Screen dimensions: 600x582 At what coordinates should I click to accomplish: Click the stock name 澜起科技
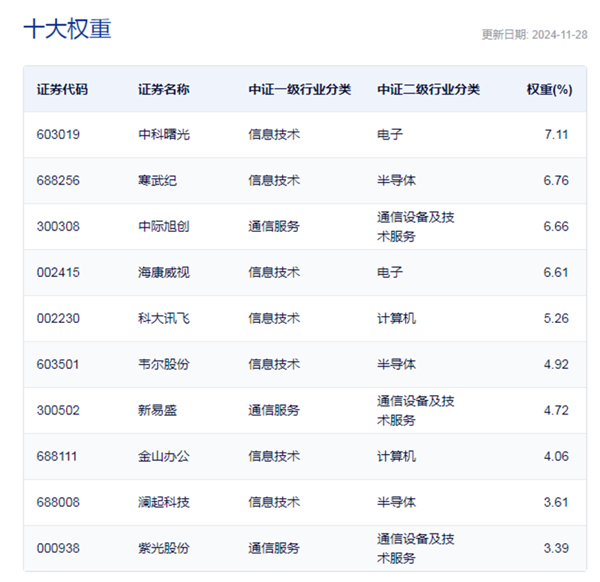[x=164, y=502]
